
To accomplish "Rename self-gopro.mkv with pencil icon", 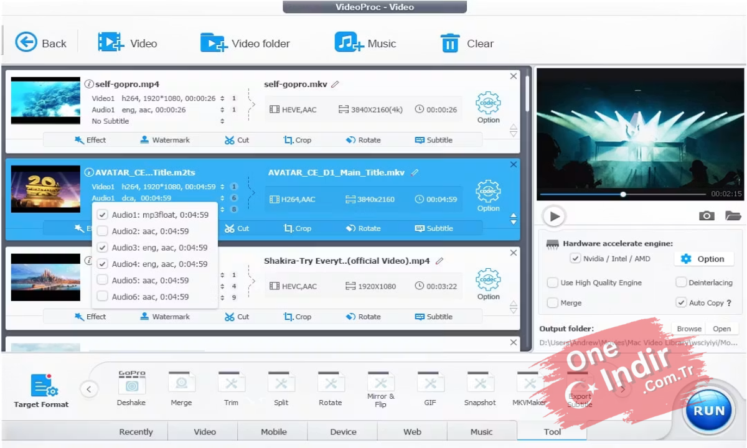I will pos(335,84).
